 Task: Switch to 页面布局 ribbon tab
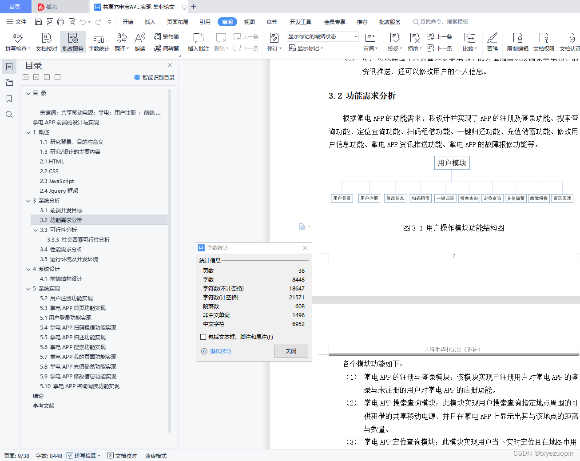point(178,22)
